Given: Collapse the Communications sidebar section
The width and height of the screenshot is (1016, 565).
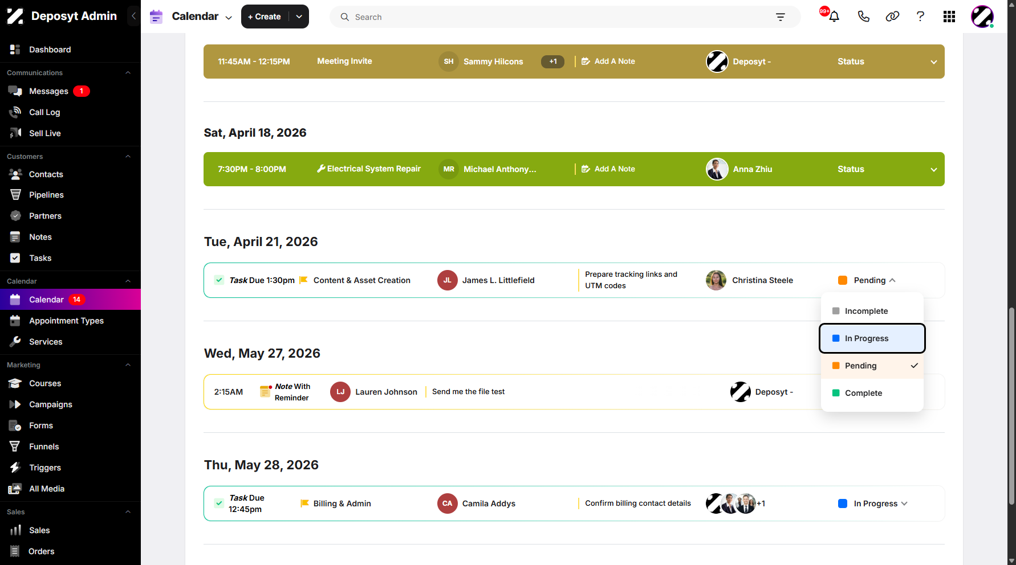Looking at the screenshot, I should [128, 72].
